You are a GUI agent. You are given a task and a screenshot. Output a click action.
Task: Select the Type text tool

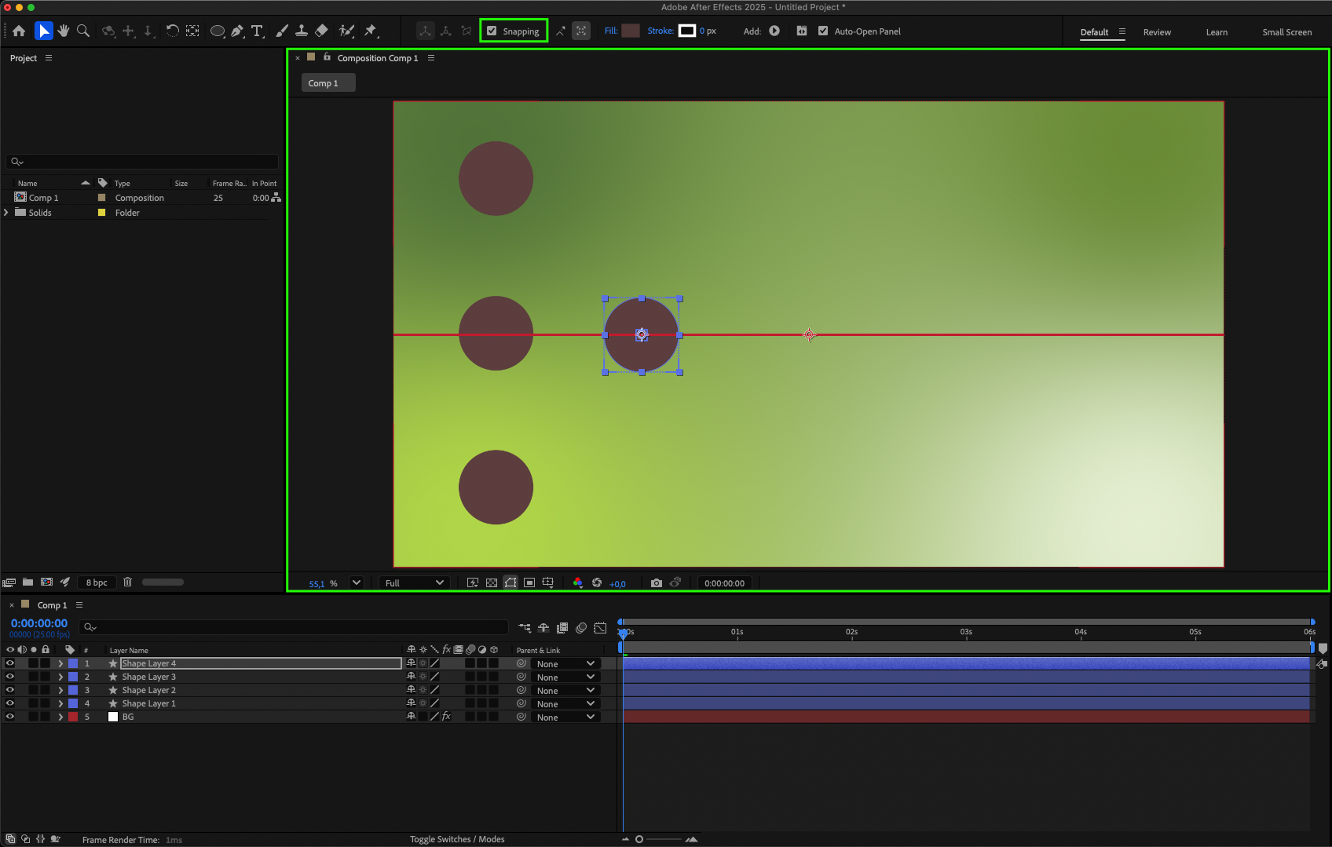coord(257,31)
